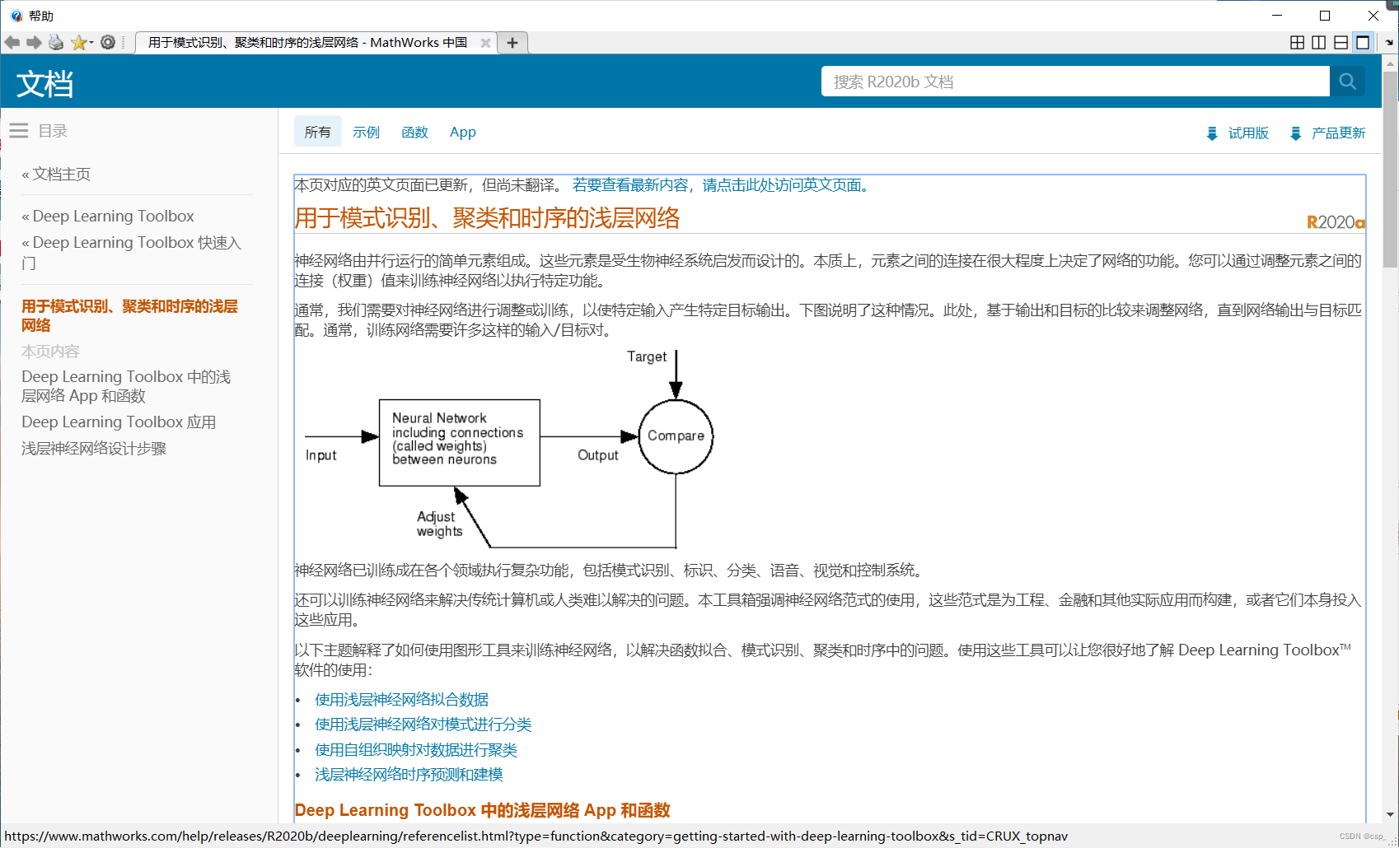This screenshot has height=848, width=1399.
Task: Open favorites with the star icon
Action: (x=78, y=42)
